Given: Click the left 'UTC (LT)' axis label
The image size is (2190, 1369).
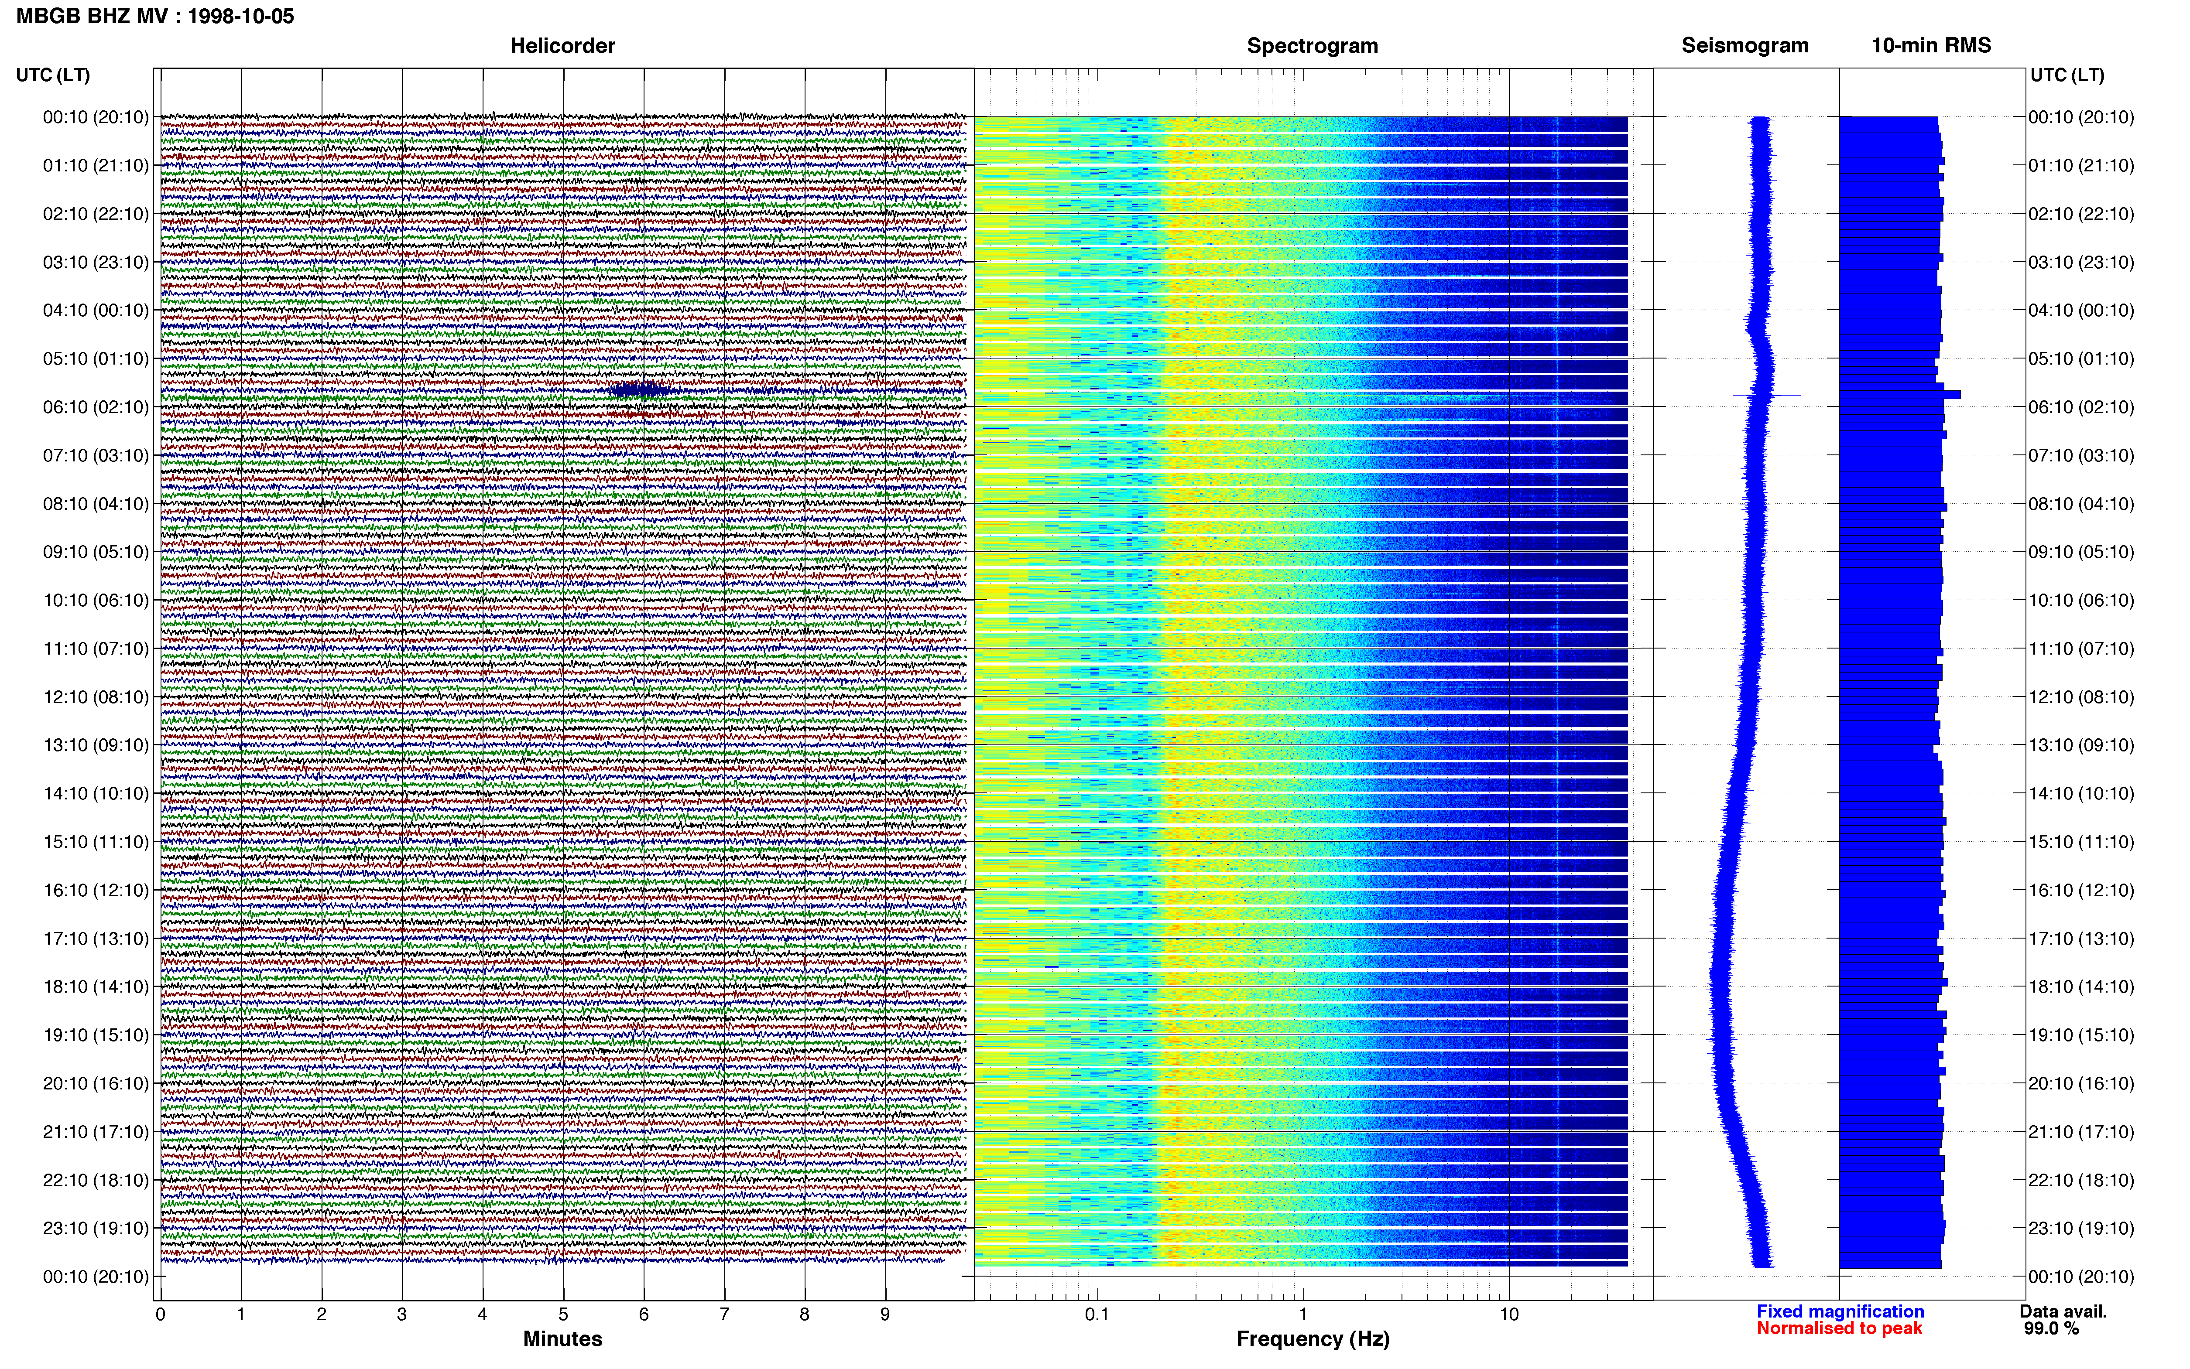Looking at the screenshot, I should tap(52, 75).
